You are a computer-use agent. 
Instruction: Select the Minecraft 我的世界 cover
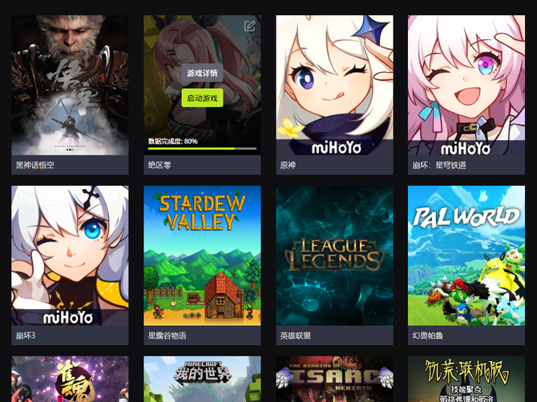[202, 379]
